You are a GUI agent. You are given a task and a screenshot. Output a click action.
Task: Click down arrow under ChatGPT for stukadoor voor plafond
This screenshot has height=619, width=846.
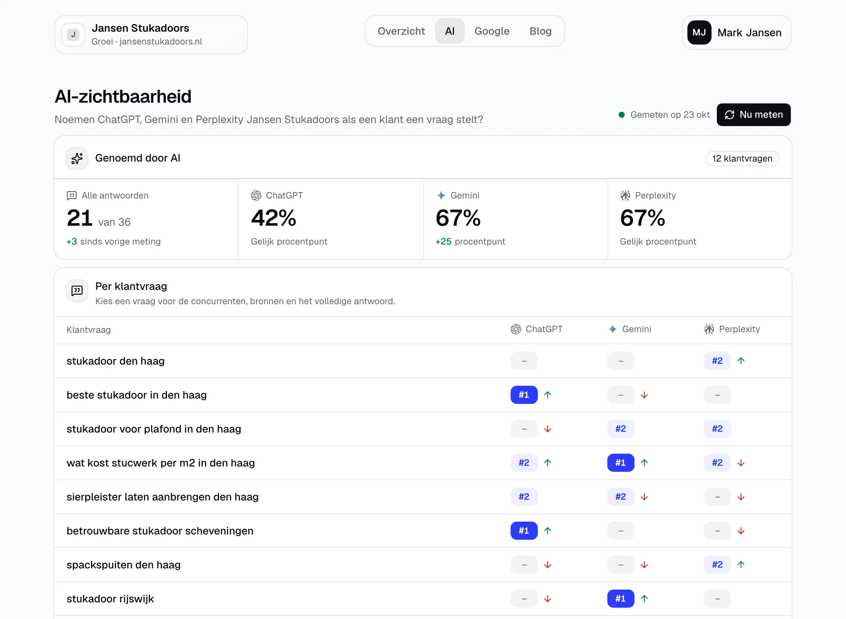click(x=548, y=429)
